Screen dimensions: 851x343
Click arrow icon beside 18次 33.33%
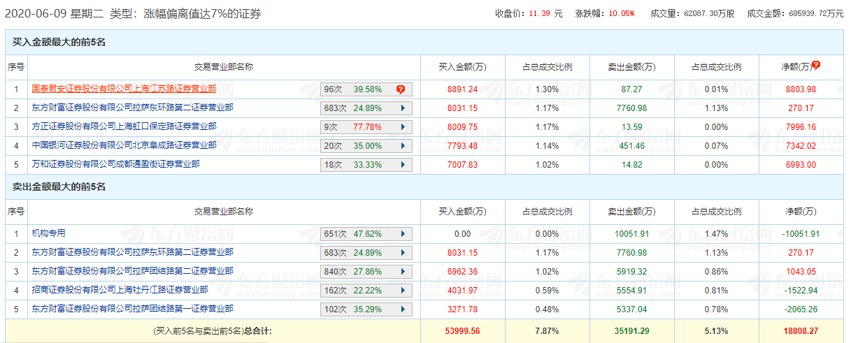coord(402,165)
